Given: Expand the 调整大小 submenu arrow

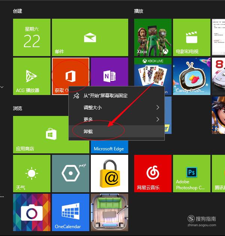Looking at the screenshot, I should [x=157, y=107].
